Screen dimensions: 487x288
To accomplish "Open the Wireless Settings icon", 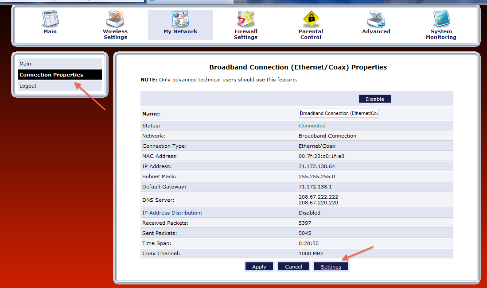I will click(x=115, y=19).
